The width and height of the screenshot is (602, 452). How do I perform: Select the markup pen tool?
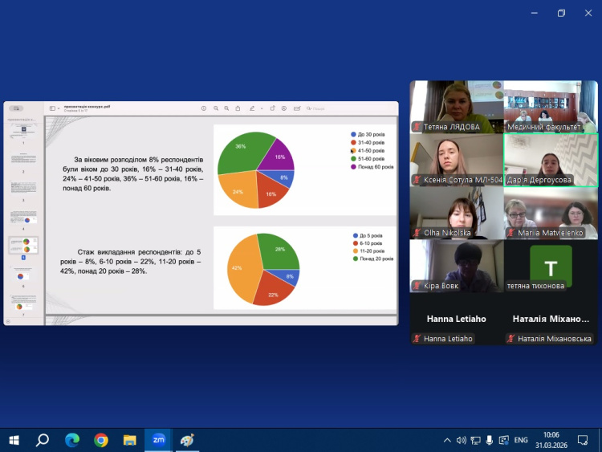pos(251,108)
